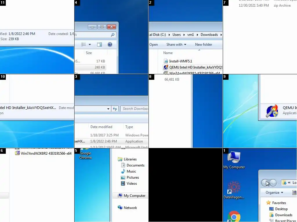297x222 pixels.
Task: Open the Music library
Action: [128, 171]
